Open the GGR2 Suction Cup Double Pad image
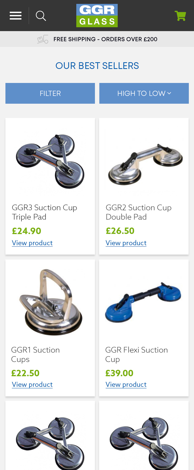 (144, 160)
